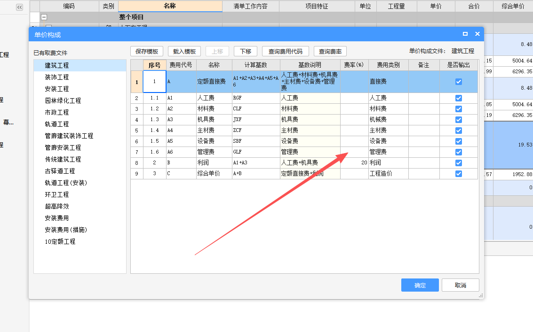Click the ZCF calculation base cell

pyautogui.click(x=256, y=131)
